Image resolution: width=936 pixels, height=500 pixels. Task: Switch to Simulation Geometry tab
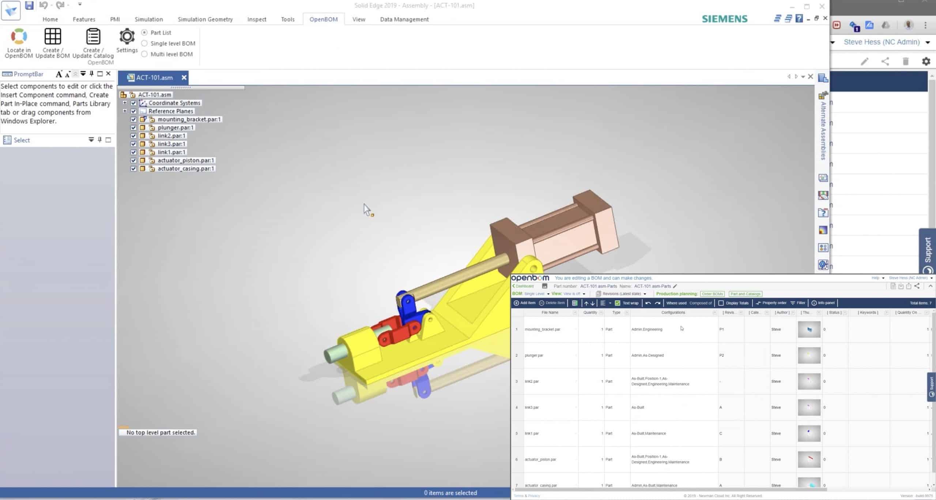pos(205,19)
